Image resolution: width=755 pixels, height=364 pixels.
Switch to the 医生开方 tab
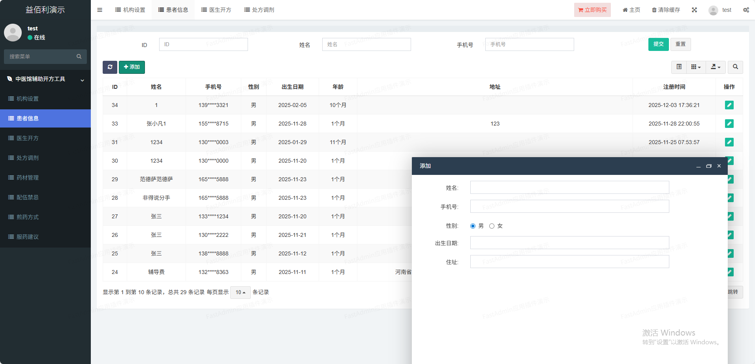[x=216, y=10]
